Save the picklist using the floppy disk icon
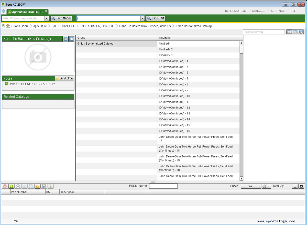Viewport: 307px width, 225px height. pos(44,186)
